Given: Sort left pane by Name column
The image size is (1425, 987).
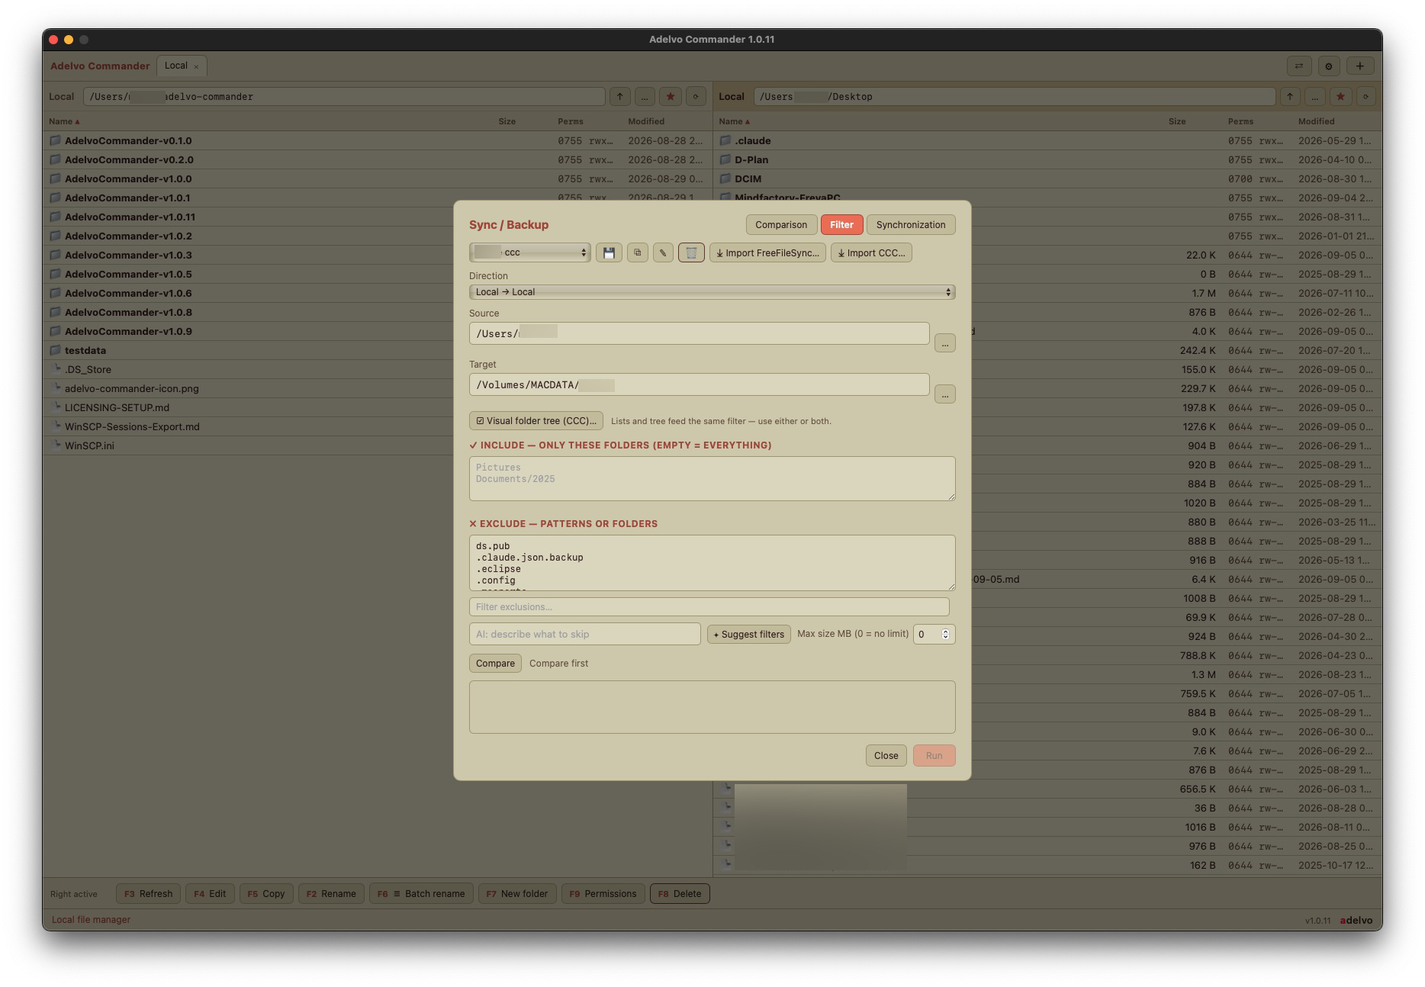Looking at the screenshot, I should [x=64, y=121].
